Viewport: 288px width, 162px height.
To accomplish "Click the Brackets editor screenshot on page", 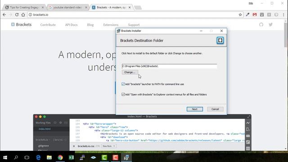I will click(x=142, y=132).
